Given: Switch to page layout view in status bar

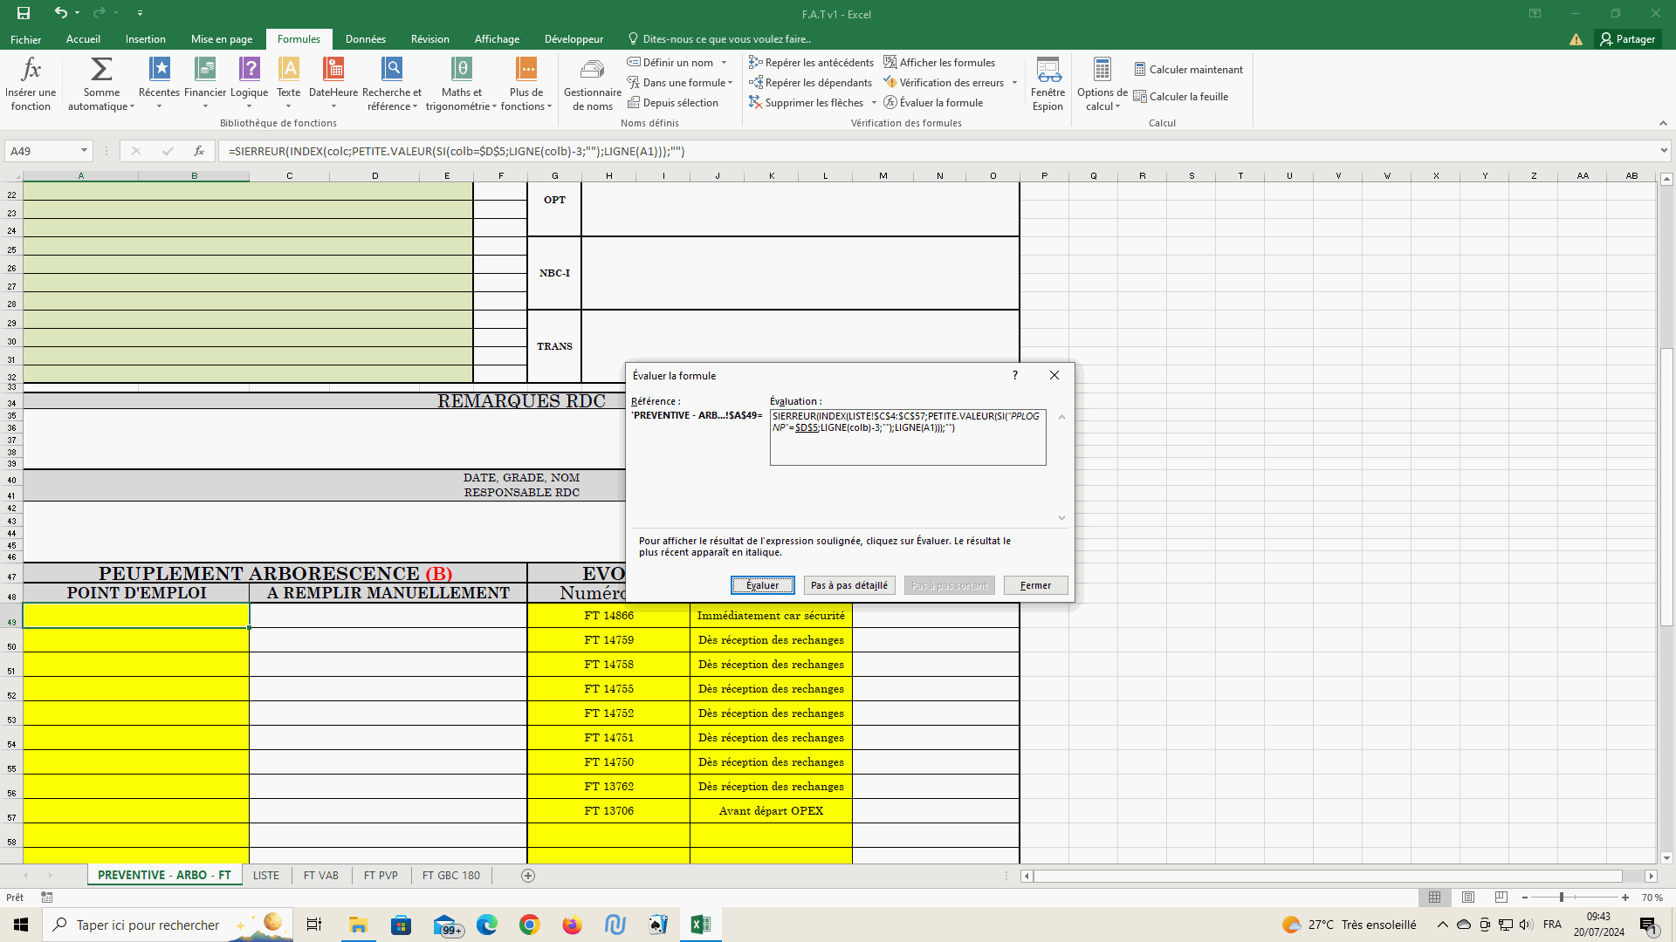Looking at the screenshot, I should (1468, 898).
